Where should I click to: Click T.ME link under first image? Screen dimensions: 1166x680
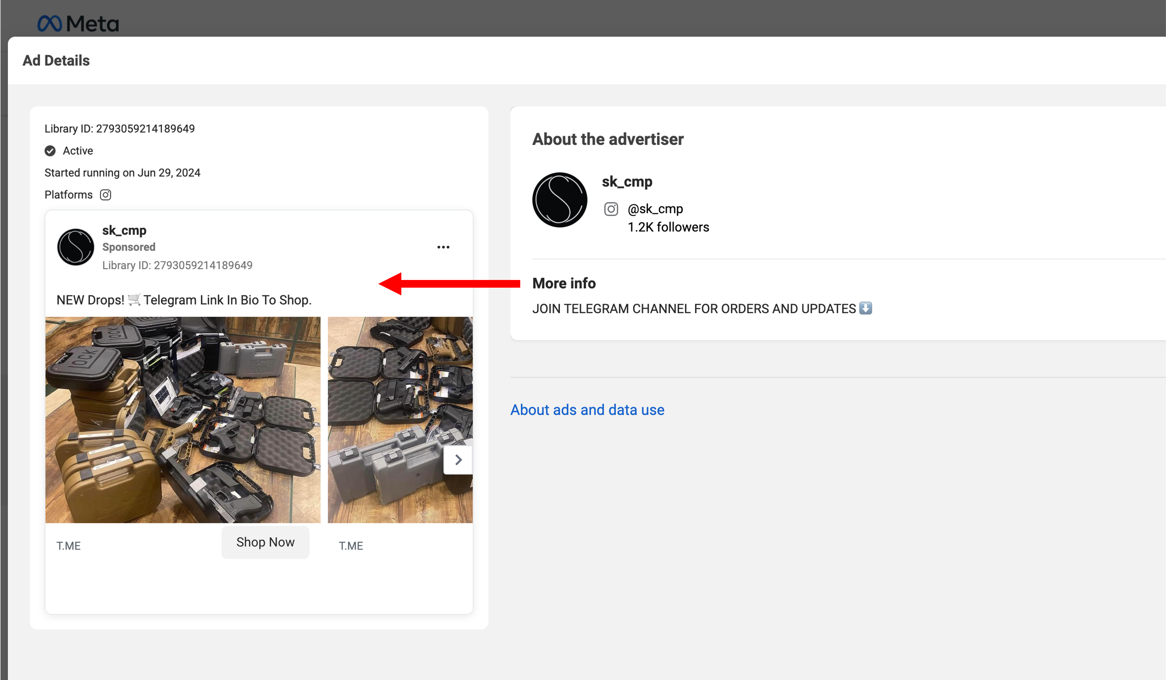click(68, 546)
